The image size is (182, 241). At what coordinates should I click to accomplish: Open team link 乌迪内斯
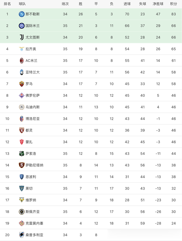click(33, 107)
